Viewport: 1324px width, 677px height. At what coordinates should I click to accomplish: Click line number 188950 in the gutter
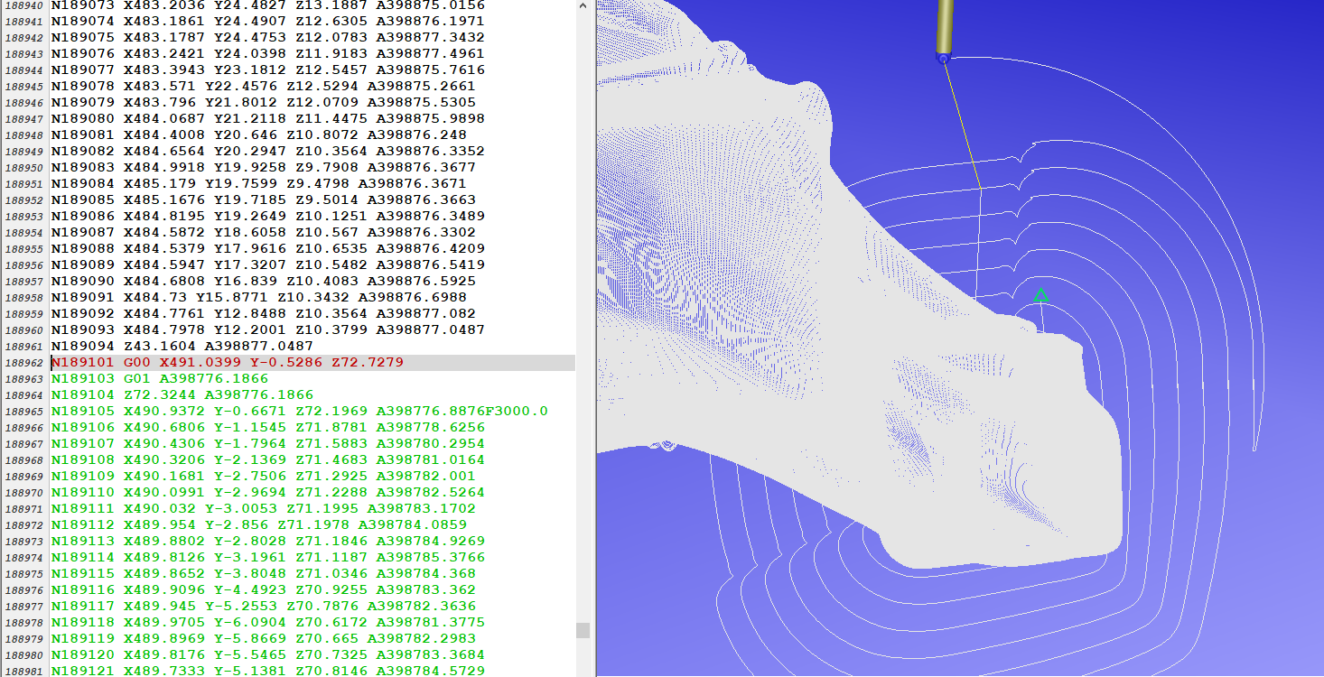pos(24,167)
